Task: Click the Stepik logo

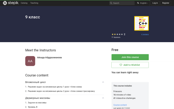Action: (x=11, y=3)
